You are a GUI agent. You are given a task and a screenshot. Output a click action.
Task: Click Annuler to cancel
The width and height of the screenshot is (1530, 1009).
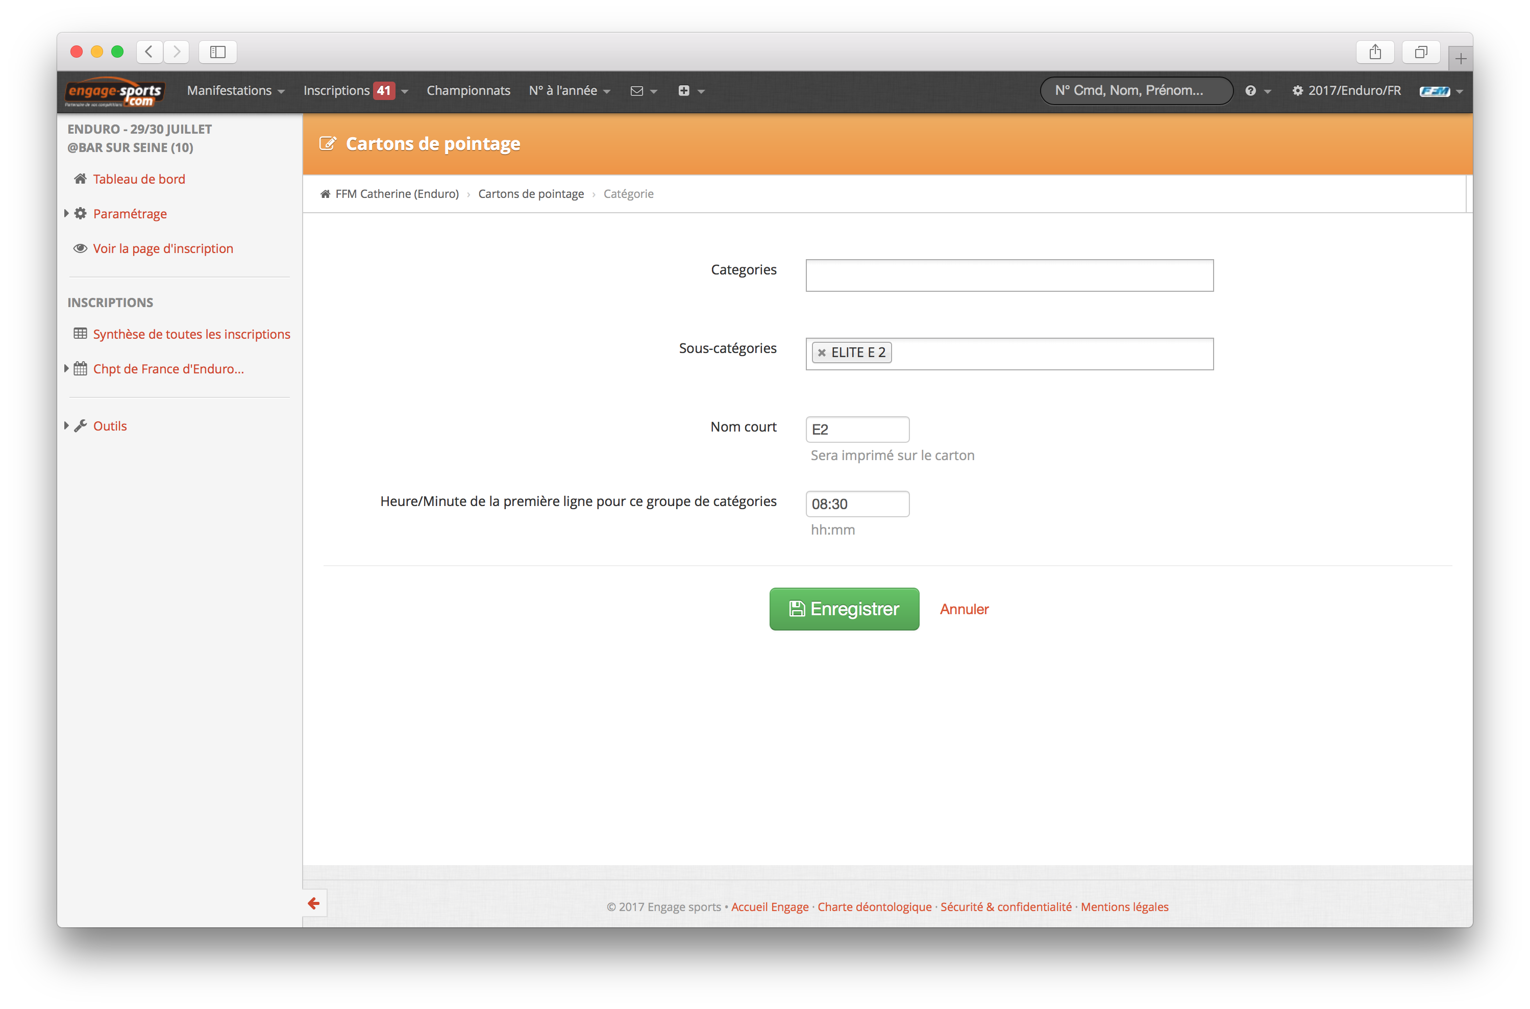click(964, 609)
